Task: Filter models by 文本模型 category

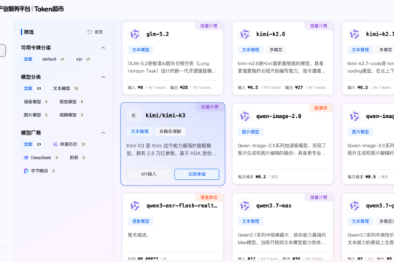Action: point(66,89)
